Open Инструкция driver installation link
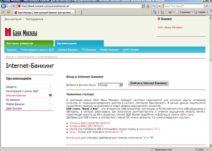 [73, 138]
